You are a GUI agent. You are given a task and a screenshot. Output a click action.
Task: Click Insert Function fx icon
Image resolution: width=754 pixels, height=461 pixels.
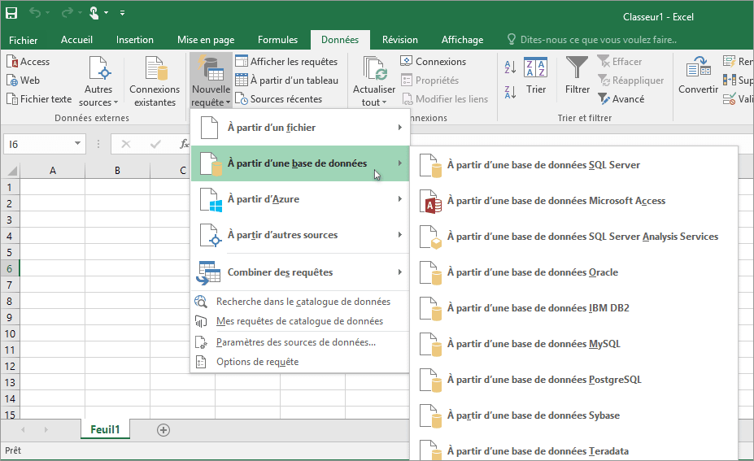point(184,144)
